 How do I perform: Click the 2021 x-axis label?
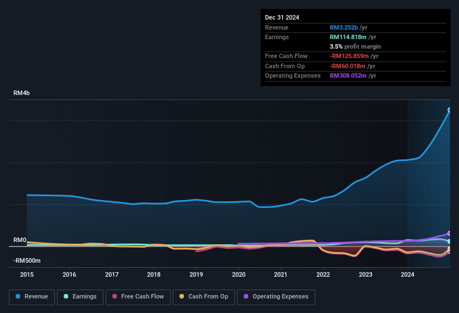click(281, 274)
